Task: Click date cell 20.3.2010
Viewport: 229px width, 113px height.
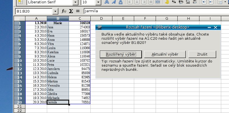Action: pos(36,102)
